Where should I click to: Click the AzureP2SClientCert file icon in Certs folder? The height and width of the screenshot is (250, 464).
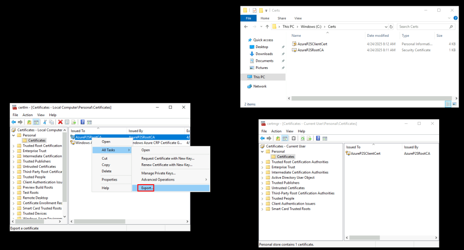294,44
